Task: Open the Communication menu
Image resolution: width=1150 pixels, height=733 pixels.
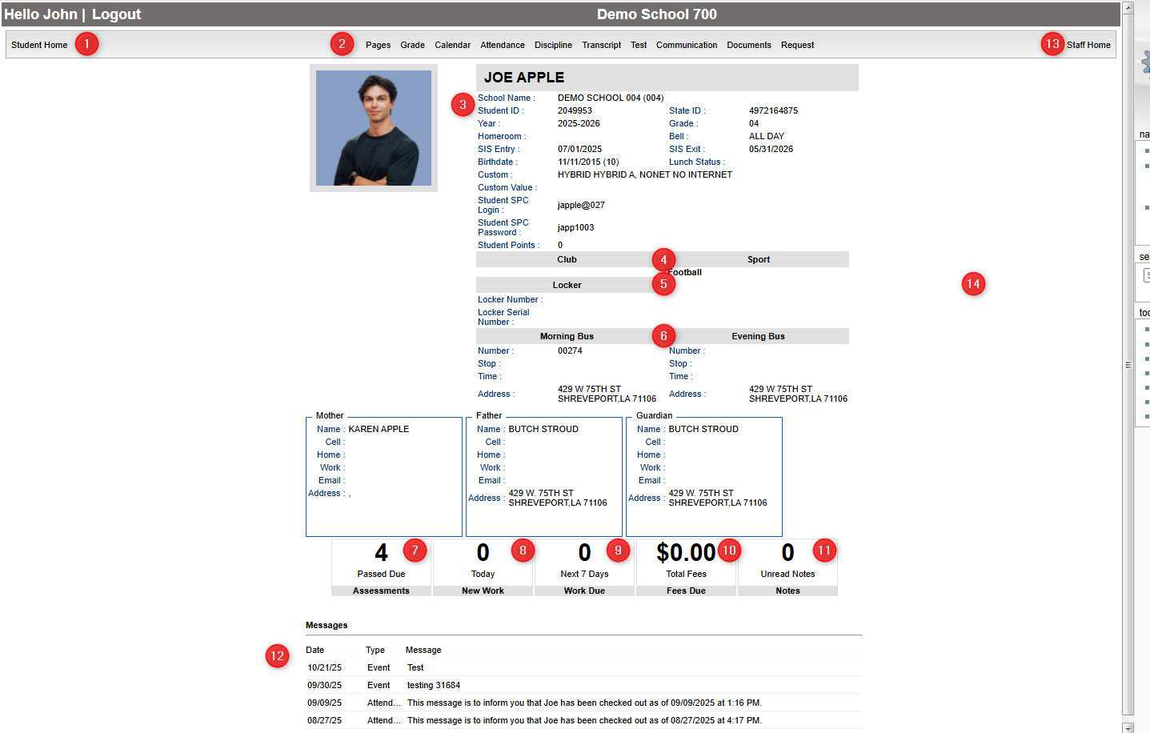Action: 686,45
